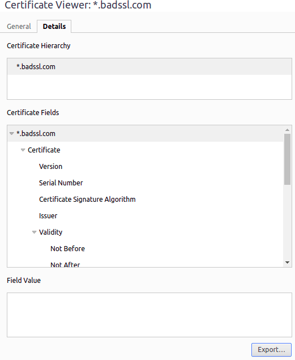Click the Export... button

coord(271,350)
